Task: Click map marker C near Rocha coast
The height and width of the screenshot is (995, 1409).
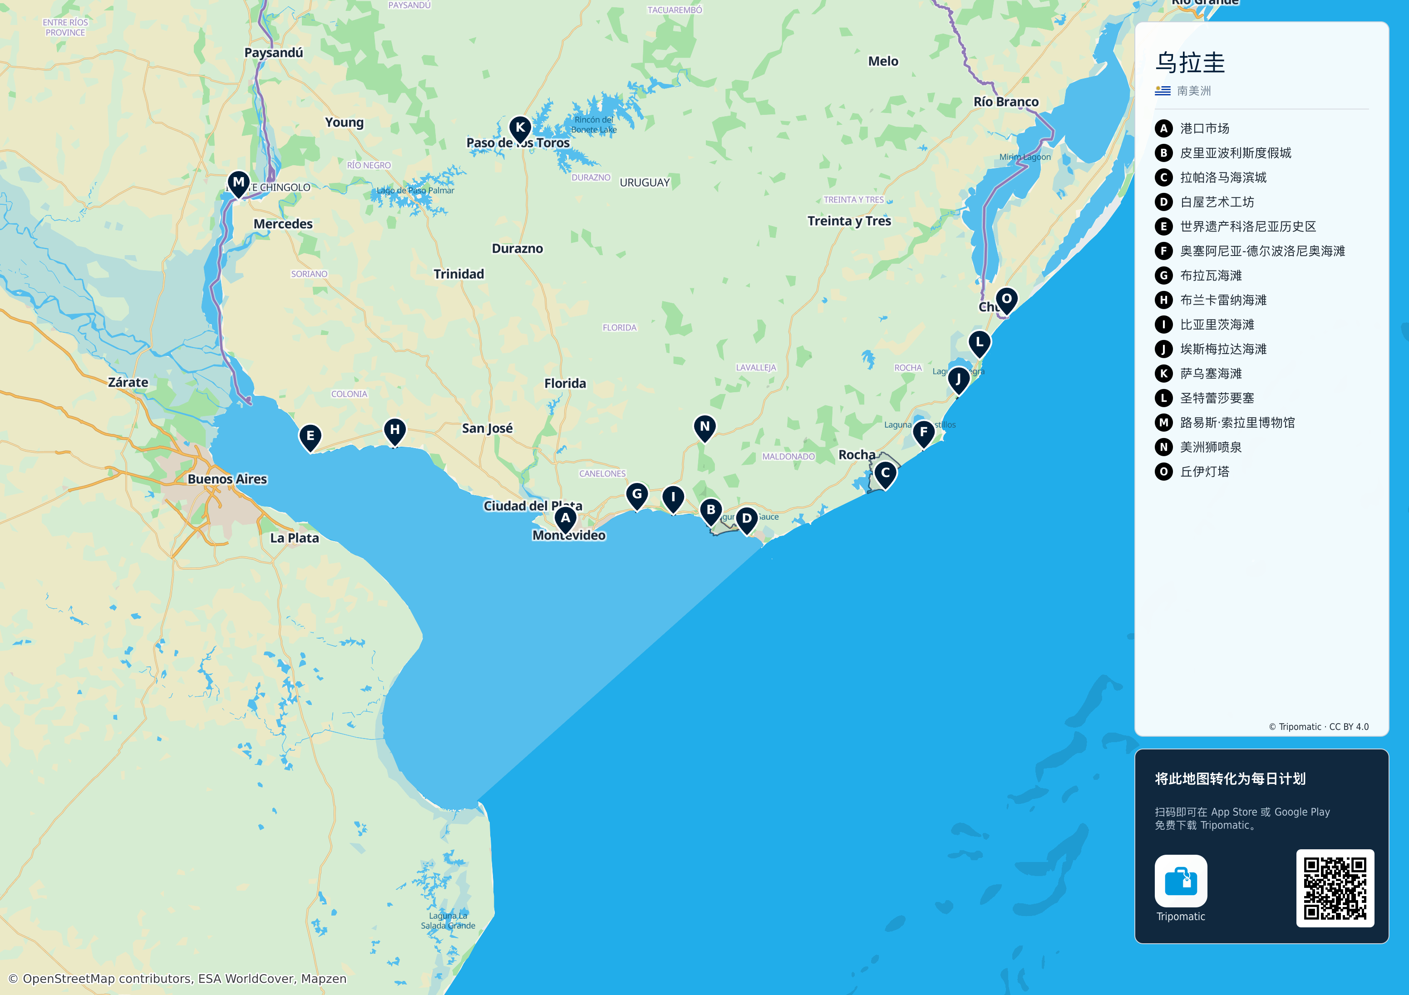Action: [x=885, y=474]
